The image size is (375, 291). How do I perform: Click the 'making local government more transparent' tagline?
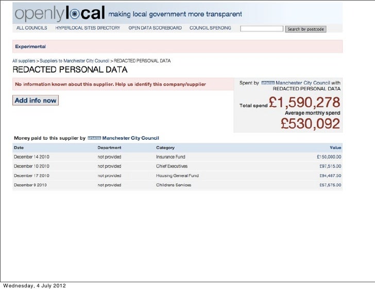pyautogui.click(x=175, y=14)
